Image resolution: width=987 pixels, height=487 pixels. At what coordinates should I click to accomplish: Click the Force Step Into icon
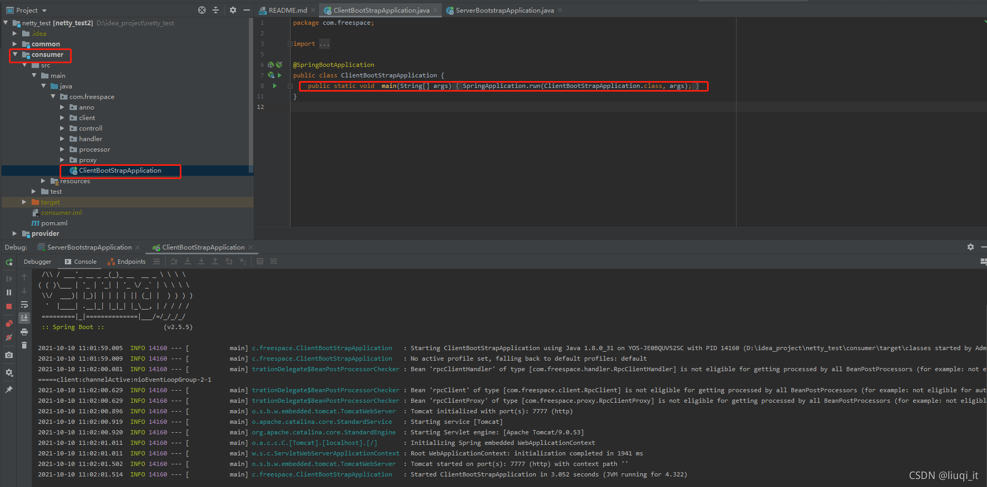pyautogui.click(x=201, y=261)
